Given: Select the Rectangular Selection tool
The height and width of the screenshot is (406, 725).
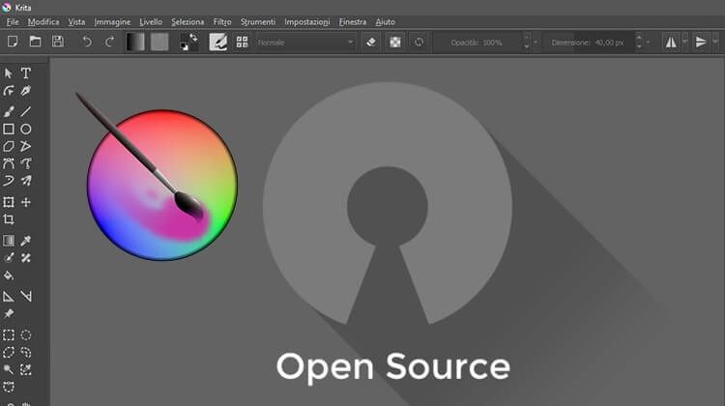Looking at the screenshot, I should pyautogui.click(x=9, y=334).
